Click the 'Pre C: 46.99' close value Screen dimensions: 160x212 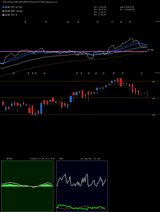point(100,15)
